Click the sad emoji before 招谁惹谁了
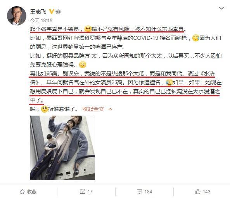Image resolution: width=230 pixels, height=198 pixels. click(x=44, y=109)
